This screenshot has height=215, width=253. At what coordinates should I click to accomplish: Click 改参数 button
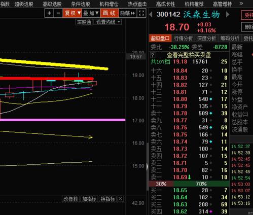click(71, 199)
